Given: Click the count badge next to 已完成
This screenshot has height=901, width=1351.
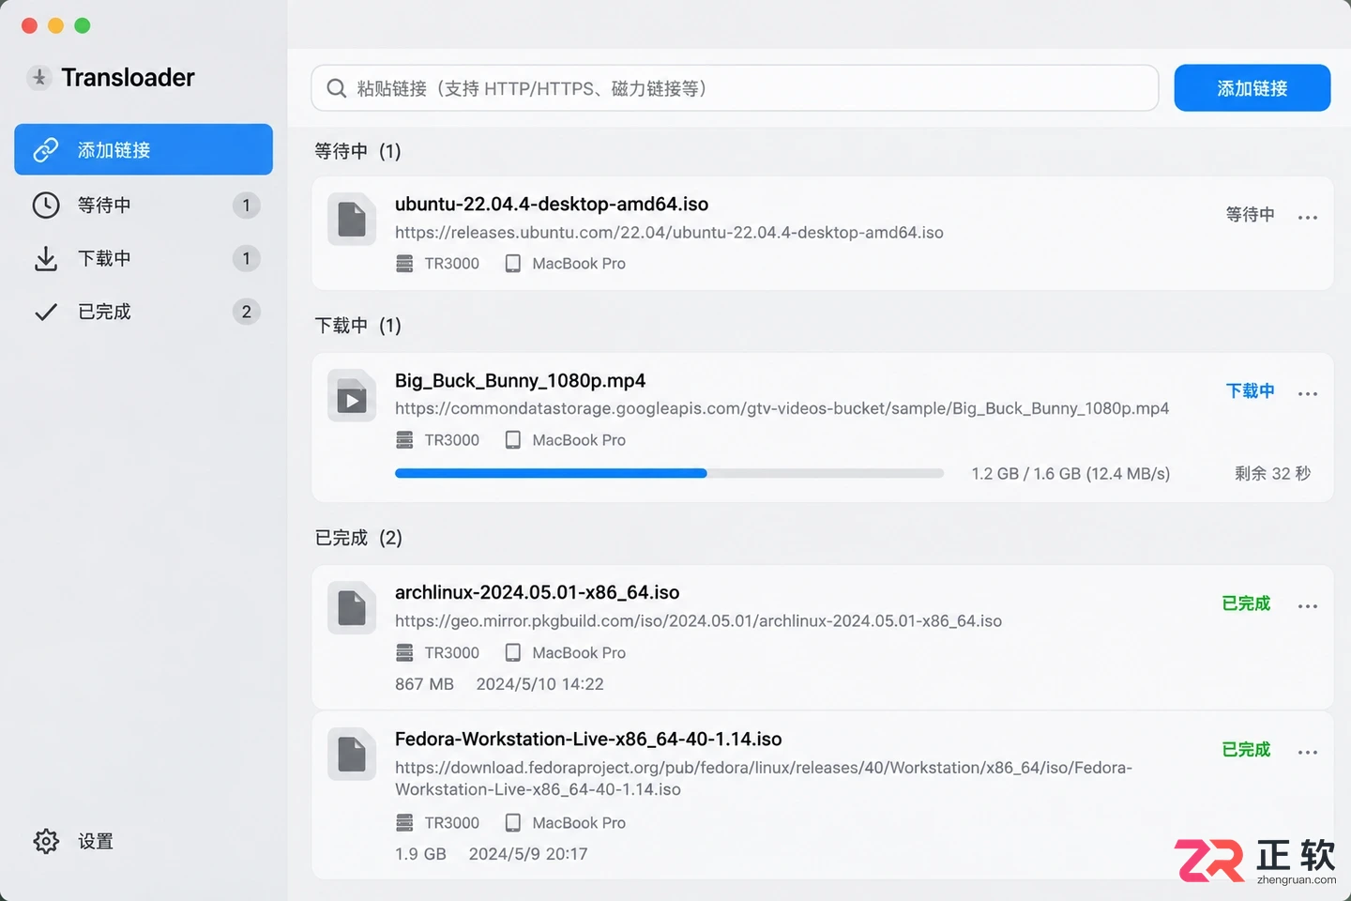Looking at the screenshot, I should (246, 312).
